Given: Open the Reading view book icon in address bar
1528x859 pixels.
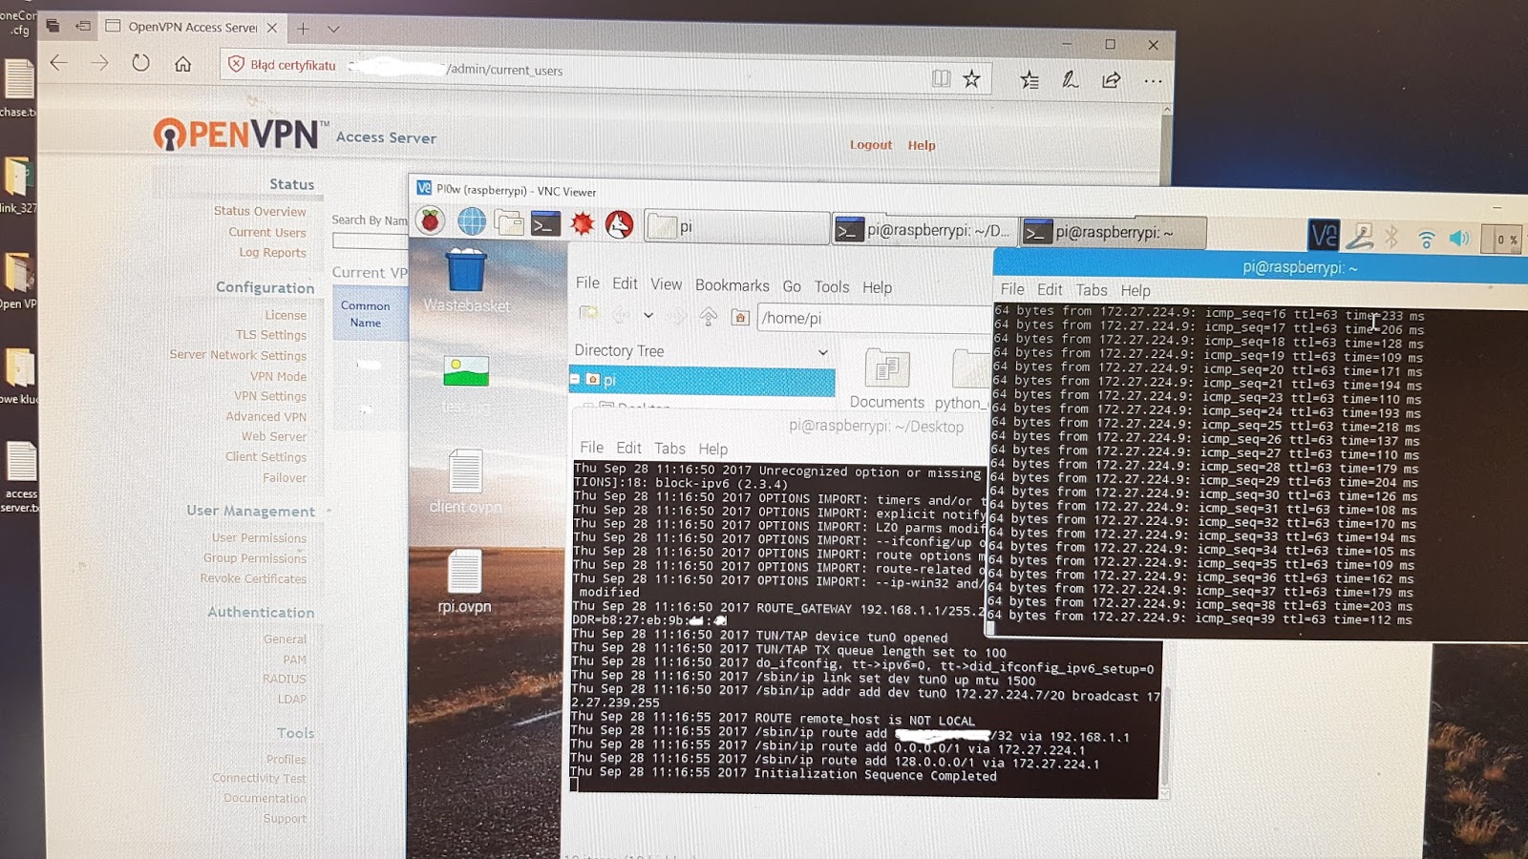Looking at the screenshot, I should tap(942, 78).
